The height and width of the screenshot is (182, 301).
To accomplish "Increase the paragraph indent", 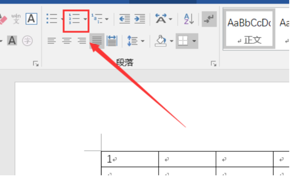I will [x=140, y=19].
